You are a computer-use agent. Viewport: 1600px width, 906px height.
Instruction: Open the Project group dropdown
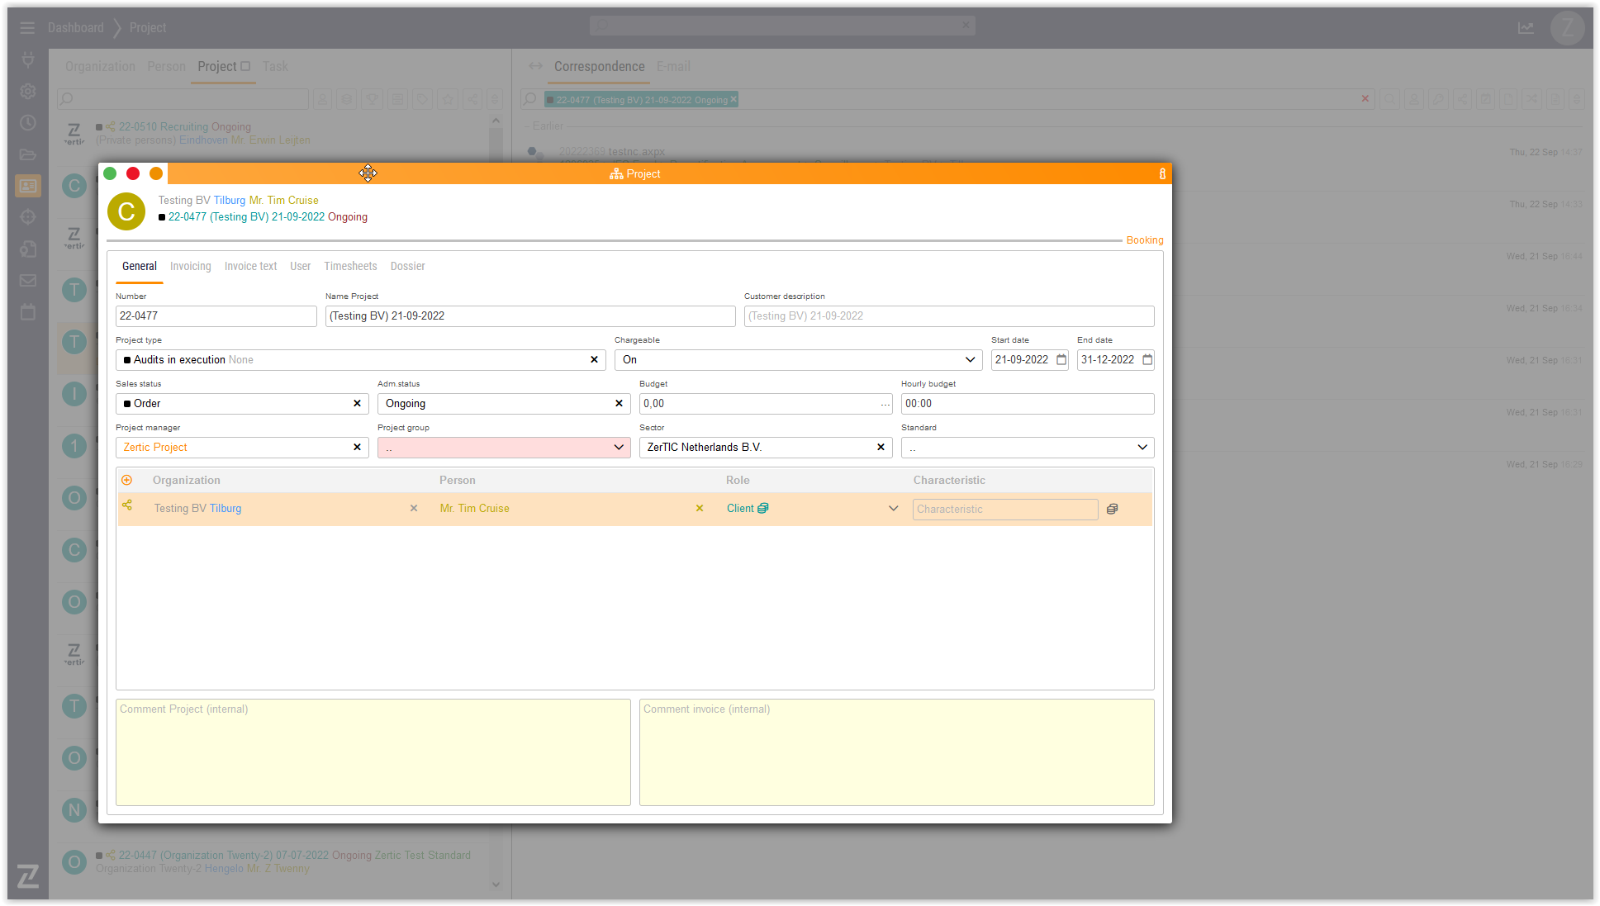click(619, 448)
